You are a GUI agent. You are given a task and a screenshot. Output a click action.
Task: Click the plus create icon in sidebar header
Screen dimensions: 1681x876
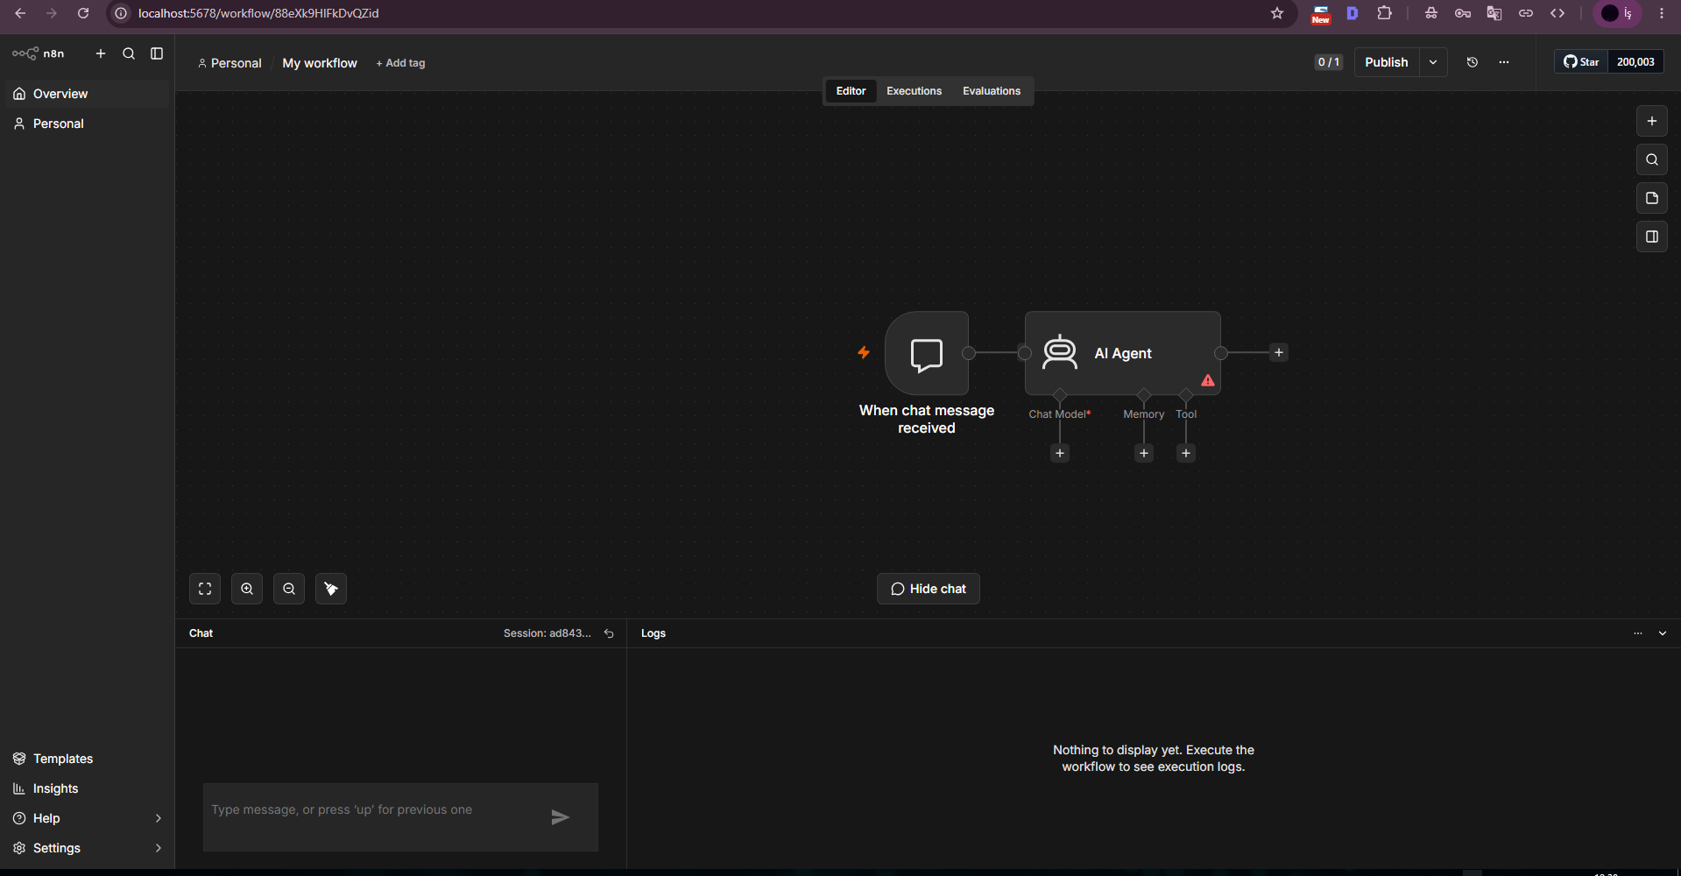tap(101, 53)
